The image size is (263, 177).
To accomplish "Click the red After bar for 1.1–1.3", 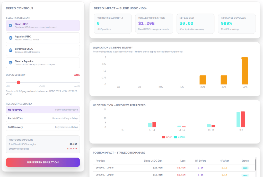I will [154, 125].
